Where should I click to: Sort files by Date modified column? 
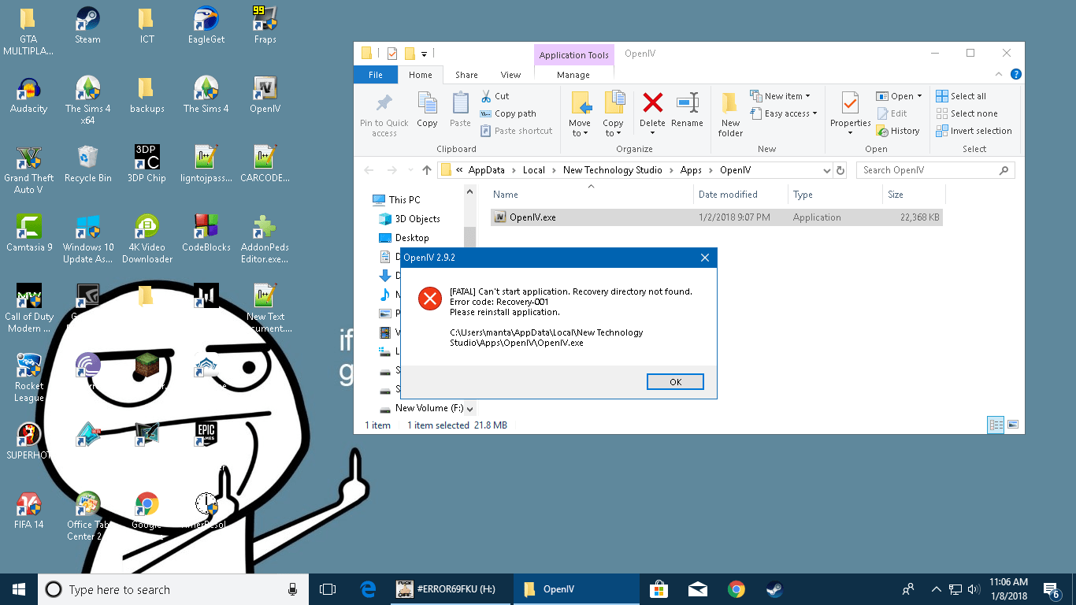coord(728,195)
